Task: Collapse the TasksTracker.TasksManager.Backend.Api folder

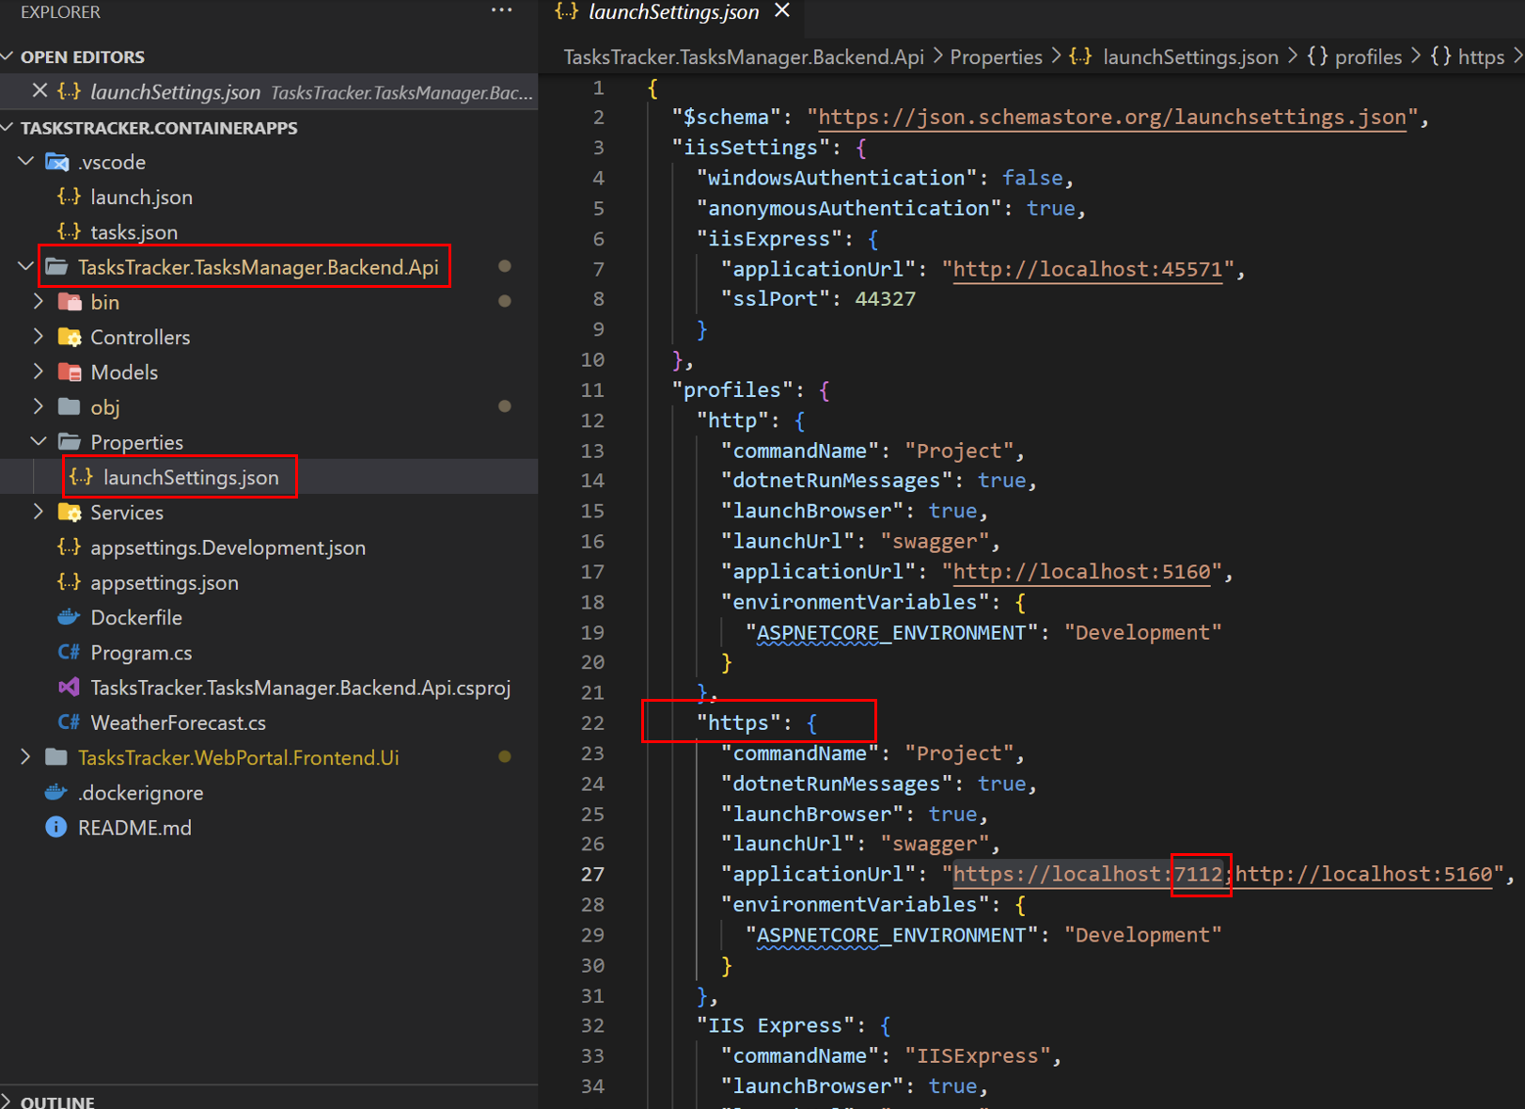Action: pyautogui.click(x=25, y=267)
